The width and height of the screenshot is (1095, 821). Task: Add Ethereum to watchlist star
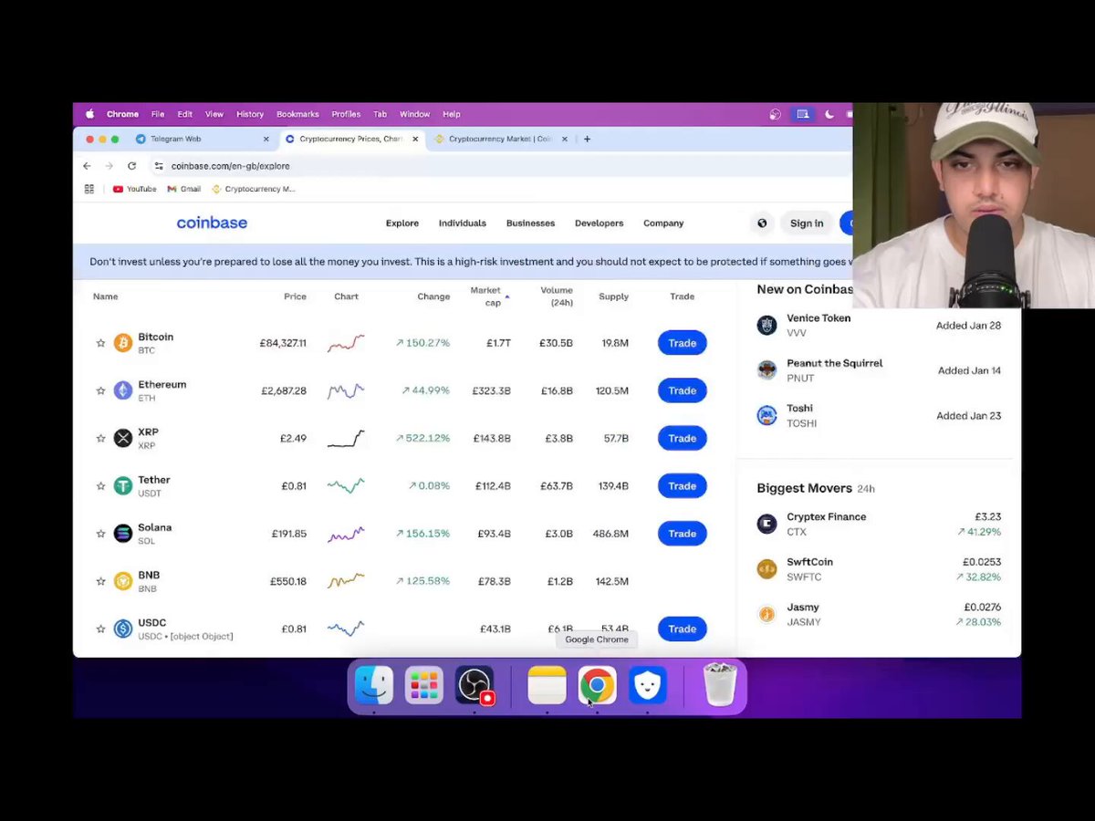point(100,390)
